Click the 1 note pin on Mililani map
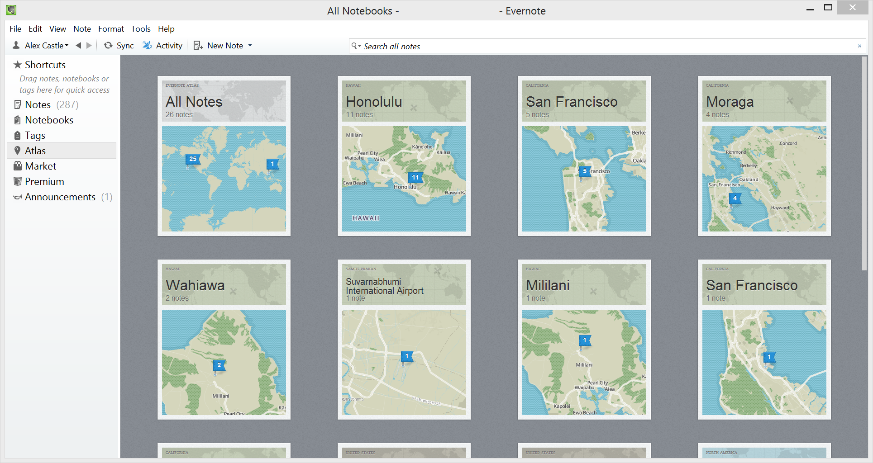 pos(585,341)
